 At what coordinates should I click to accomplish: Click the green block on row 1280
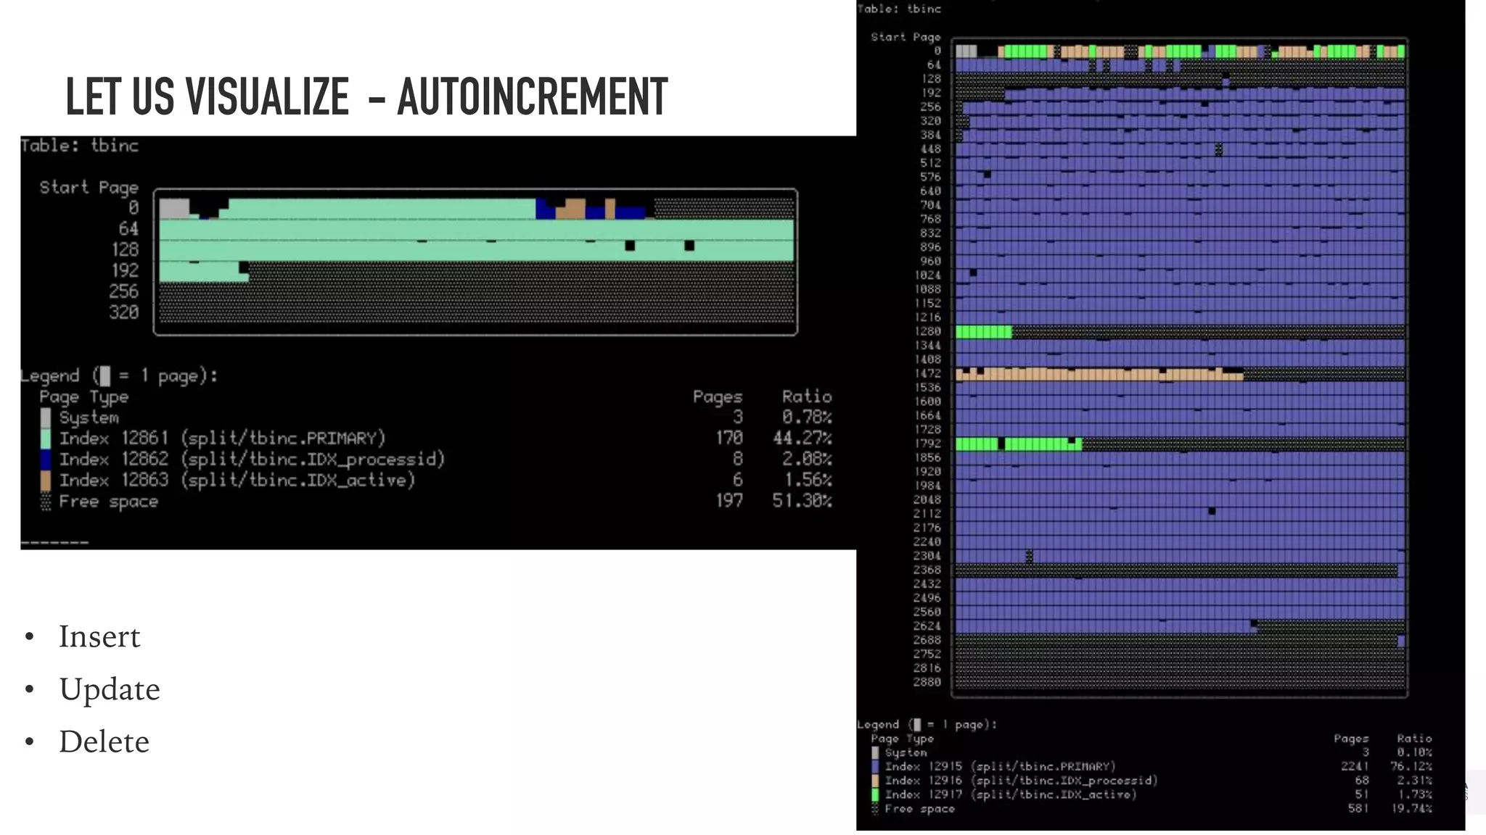pyautogui.click(x=984, y=332)
